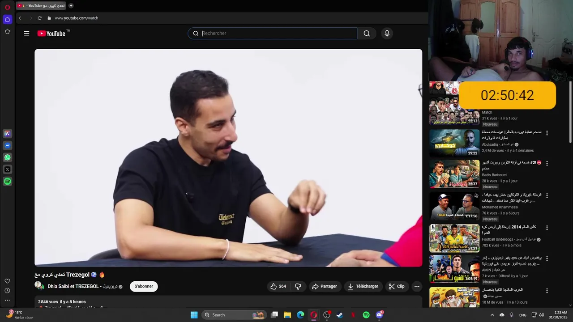Open Steam from taskbar

click(x=340, y=315)
